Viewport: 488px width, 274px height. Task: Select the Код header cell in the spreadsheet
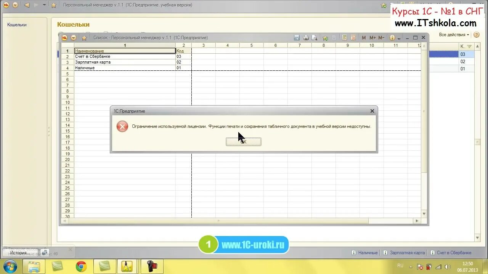click(183, 51)
